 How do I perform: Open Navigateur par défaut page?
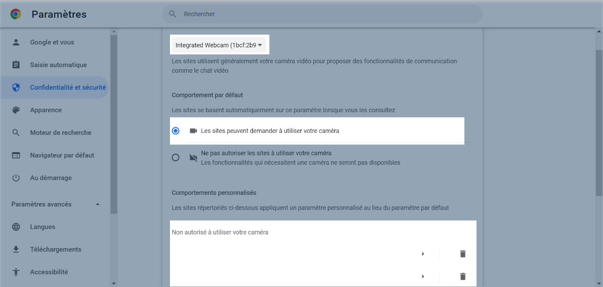(x=62, y=156)
